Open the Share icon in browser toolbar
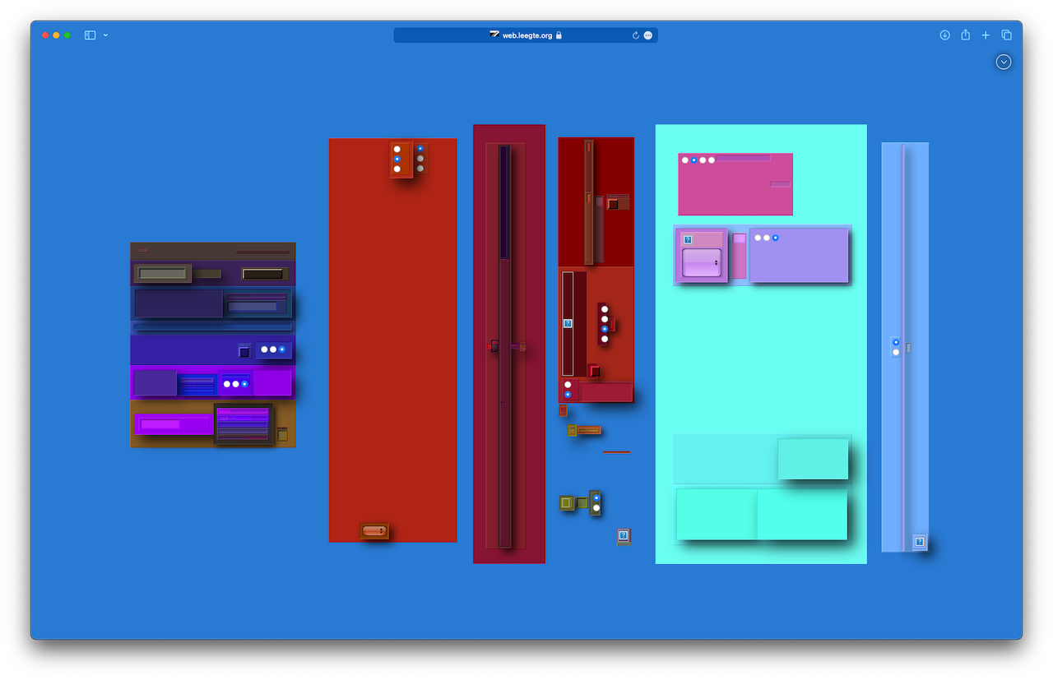The image size is (1053, 680). point(965,35)
